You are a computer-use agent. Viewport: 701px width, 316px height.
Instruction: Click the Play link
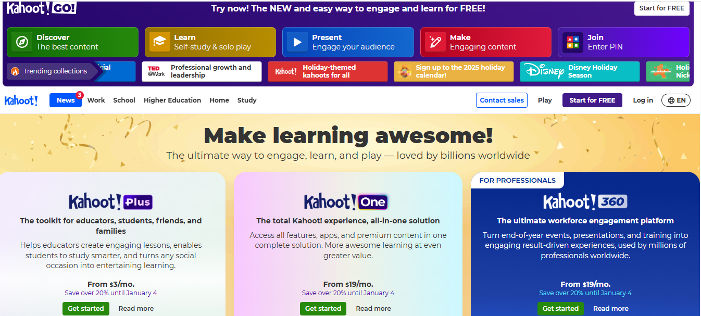545,100
